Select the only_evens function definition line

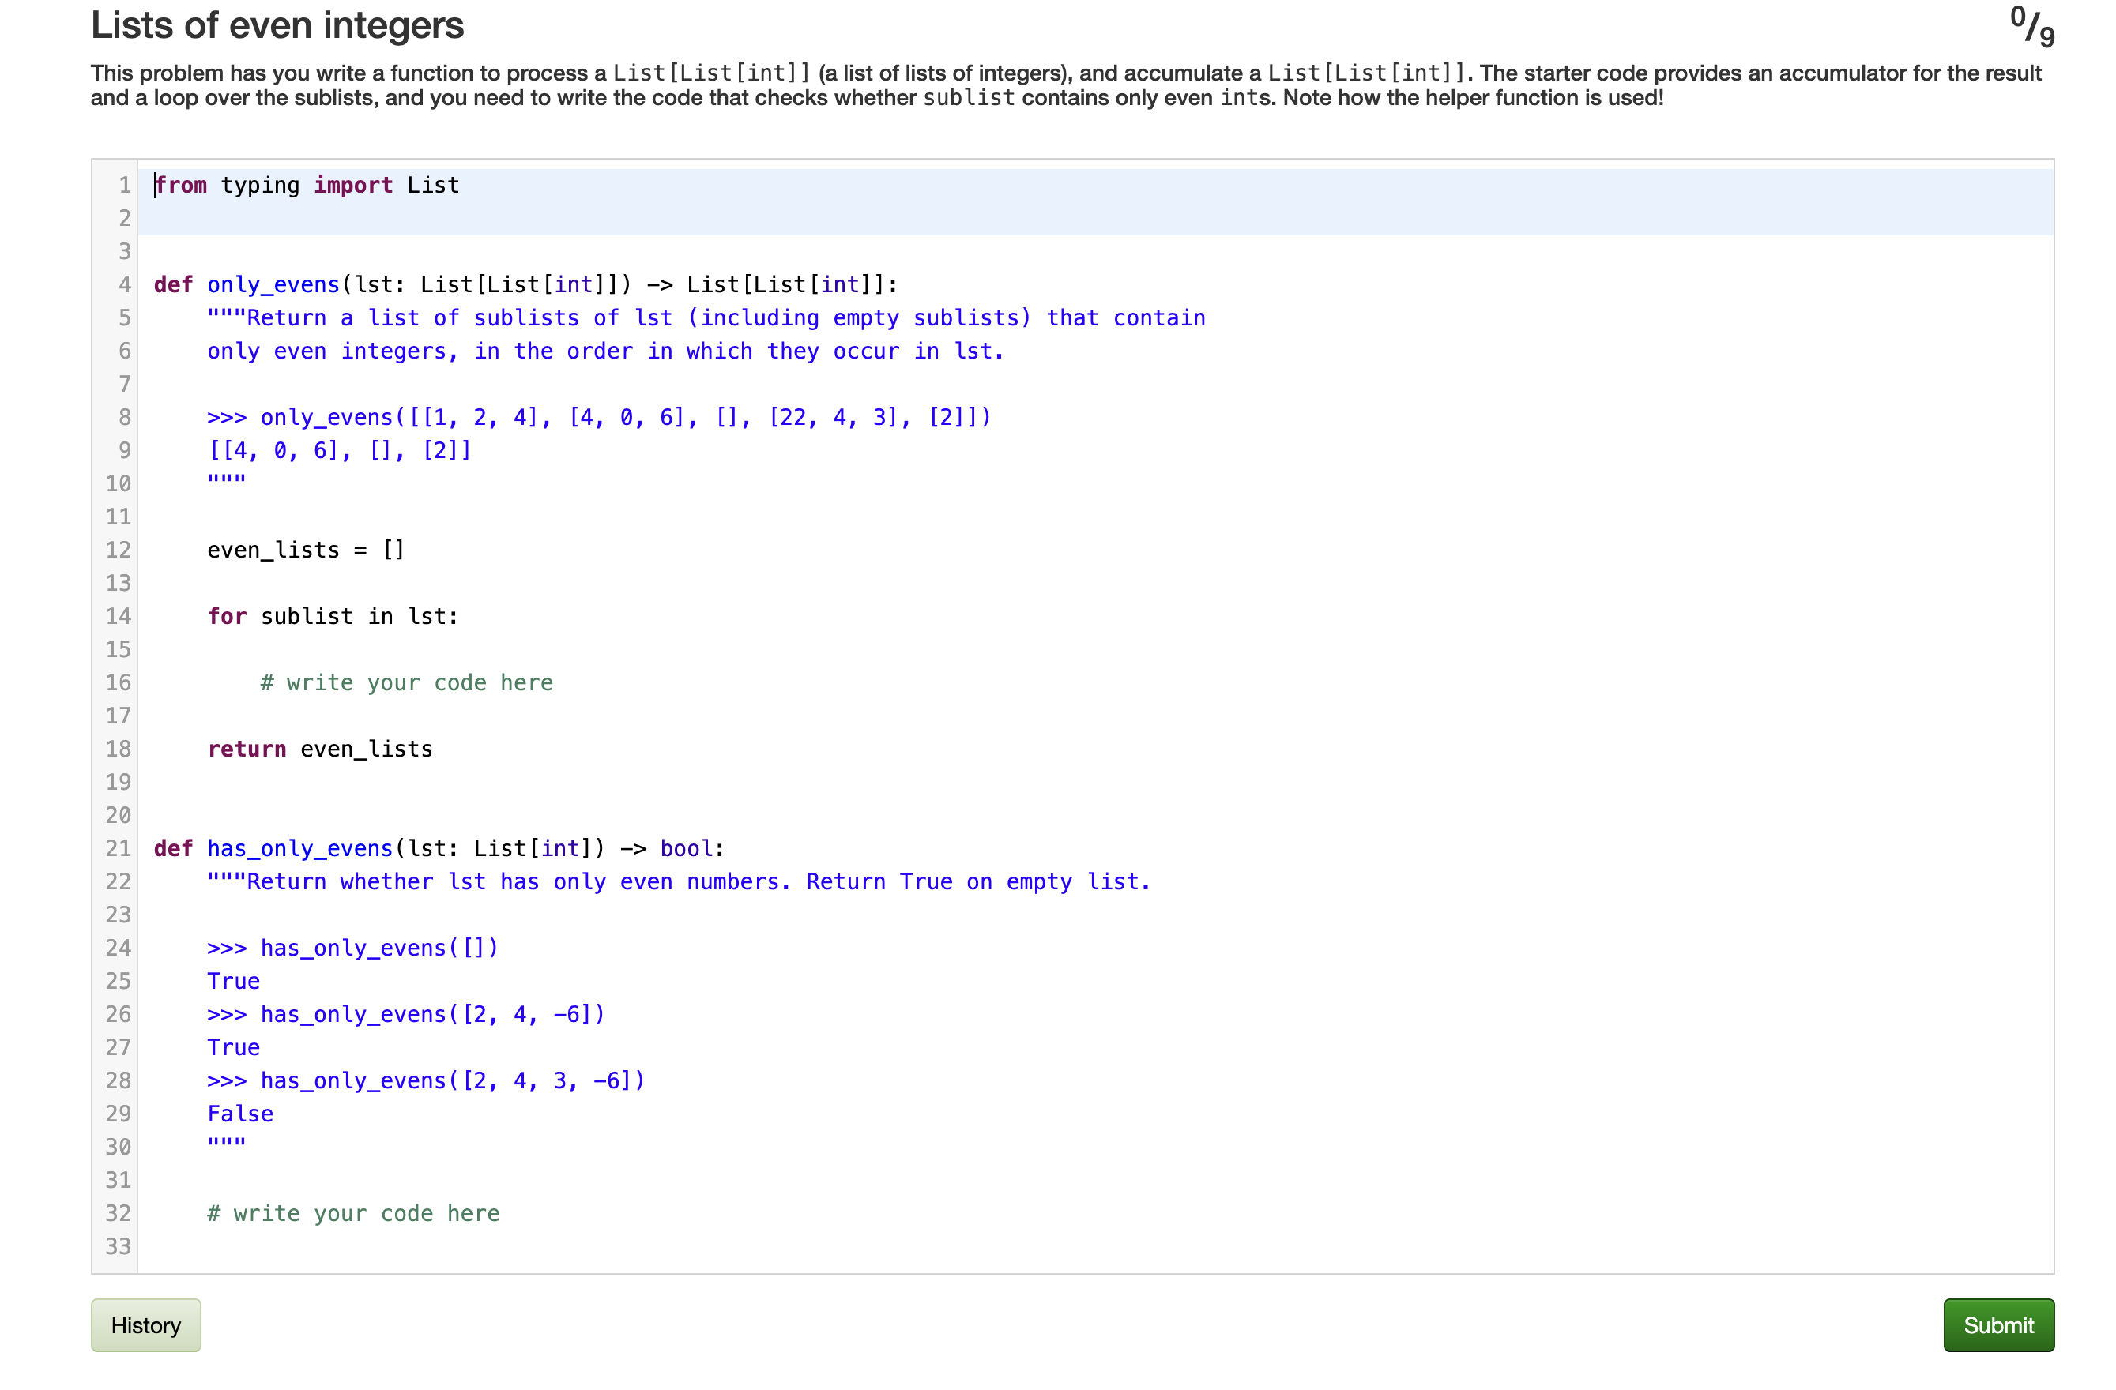525,284
